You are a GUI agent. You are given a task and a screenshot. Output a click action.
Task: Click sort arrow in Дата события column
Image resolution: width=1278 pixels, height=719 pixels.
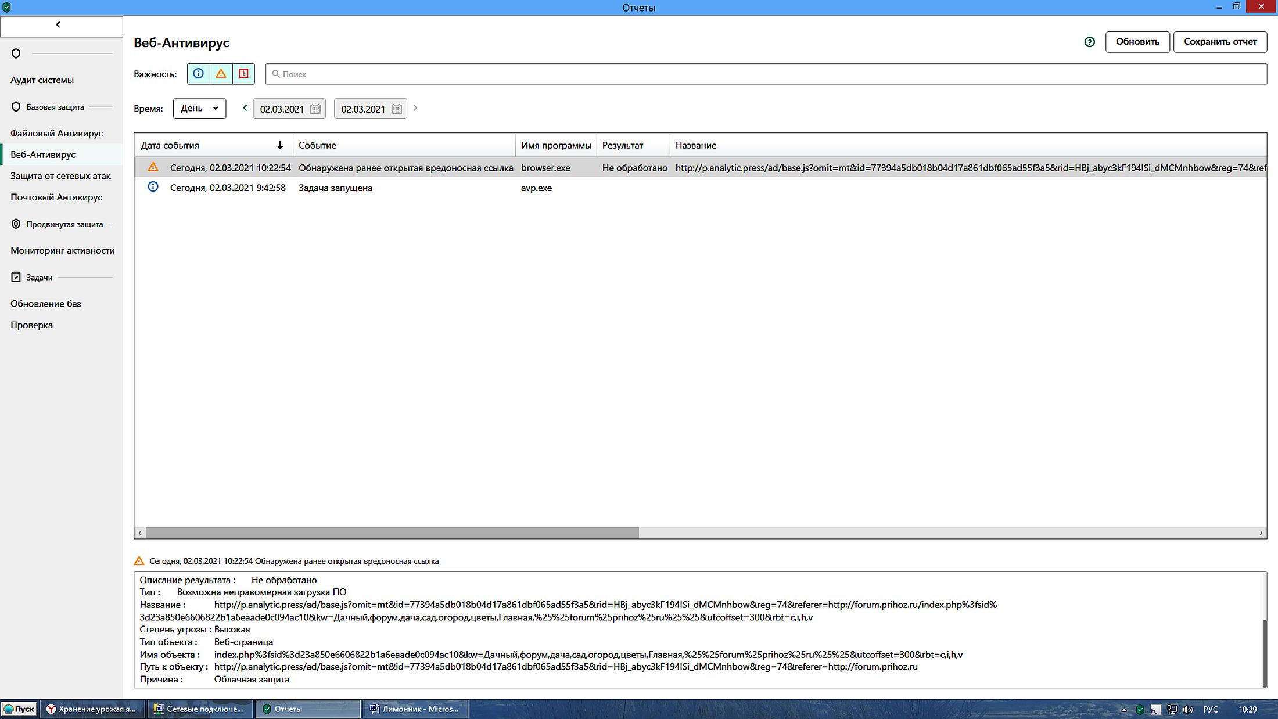pos(280,145)
